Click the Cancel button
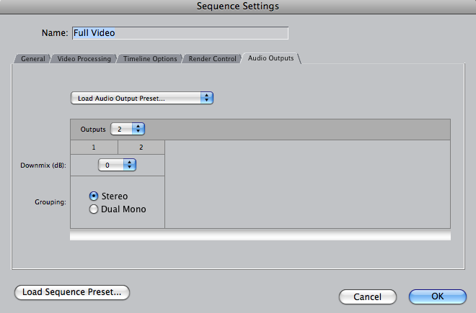 pyautogui.click(x=367, y=296)
